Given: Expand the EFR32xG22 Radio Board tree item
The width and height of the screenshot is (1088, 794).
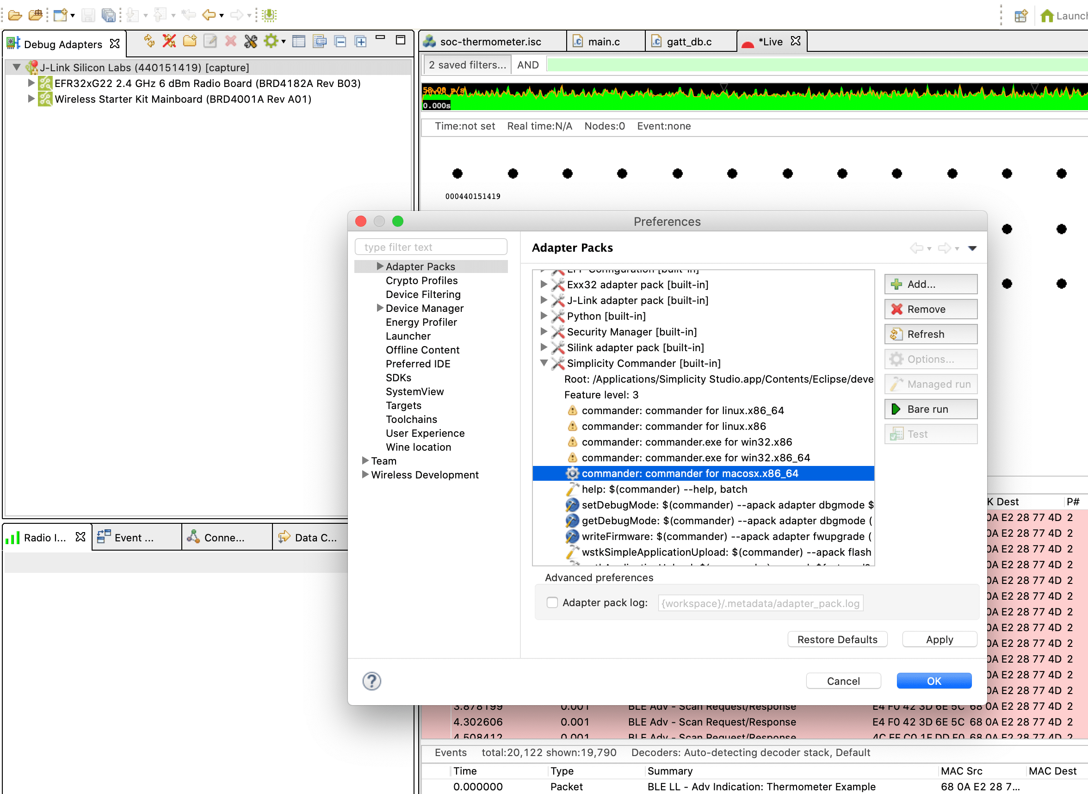Looking at the screenshot, I should coord(31,83).
